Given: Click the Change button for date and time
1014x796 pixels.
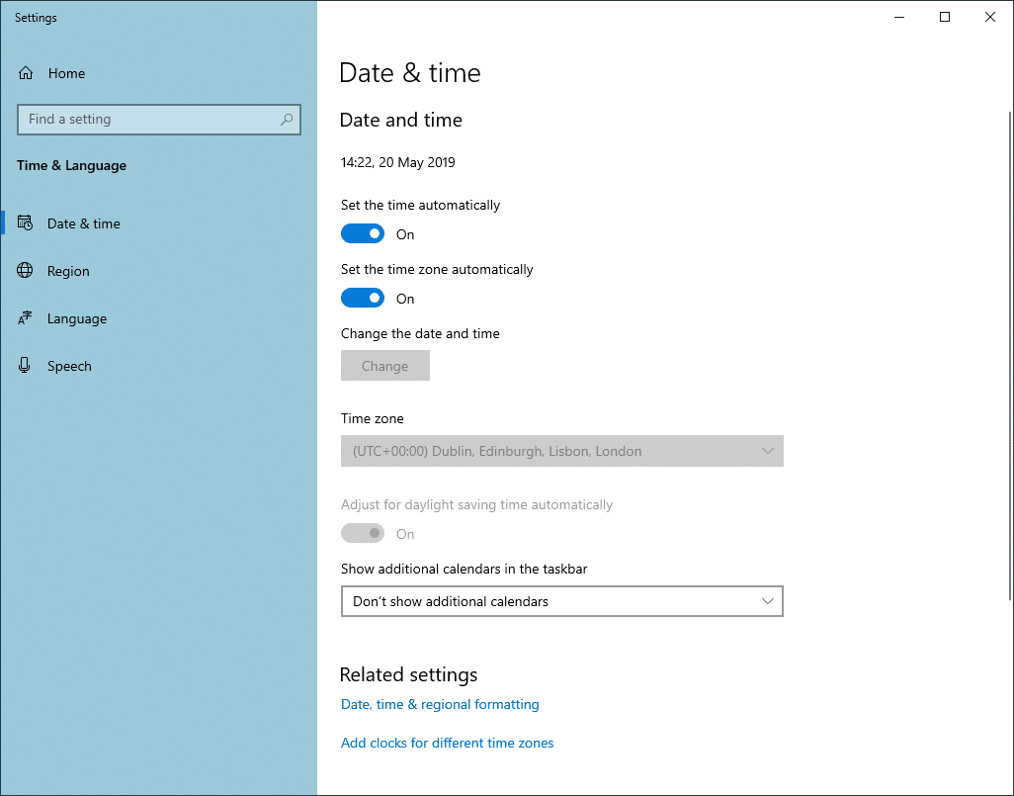Looking at the screenshot, I should [x=384, y=365].
